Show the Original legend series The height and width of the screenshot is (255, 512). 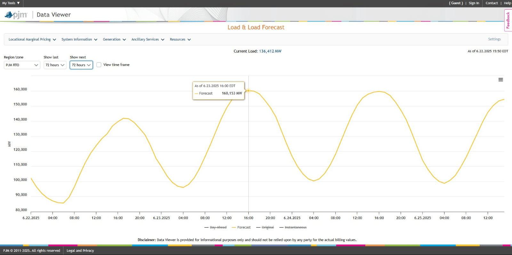pyautogui.click(x=265, y=227)
